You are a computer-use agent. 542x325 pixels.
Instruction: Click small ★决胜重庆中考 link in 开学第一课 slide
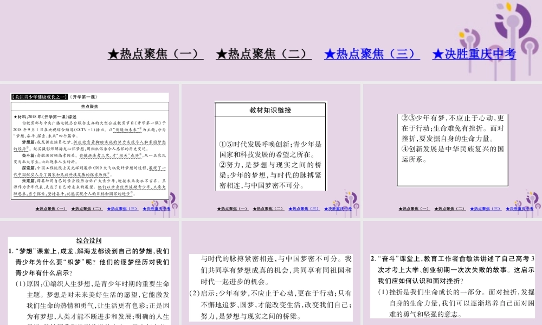156,209
